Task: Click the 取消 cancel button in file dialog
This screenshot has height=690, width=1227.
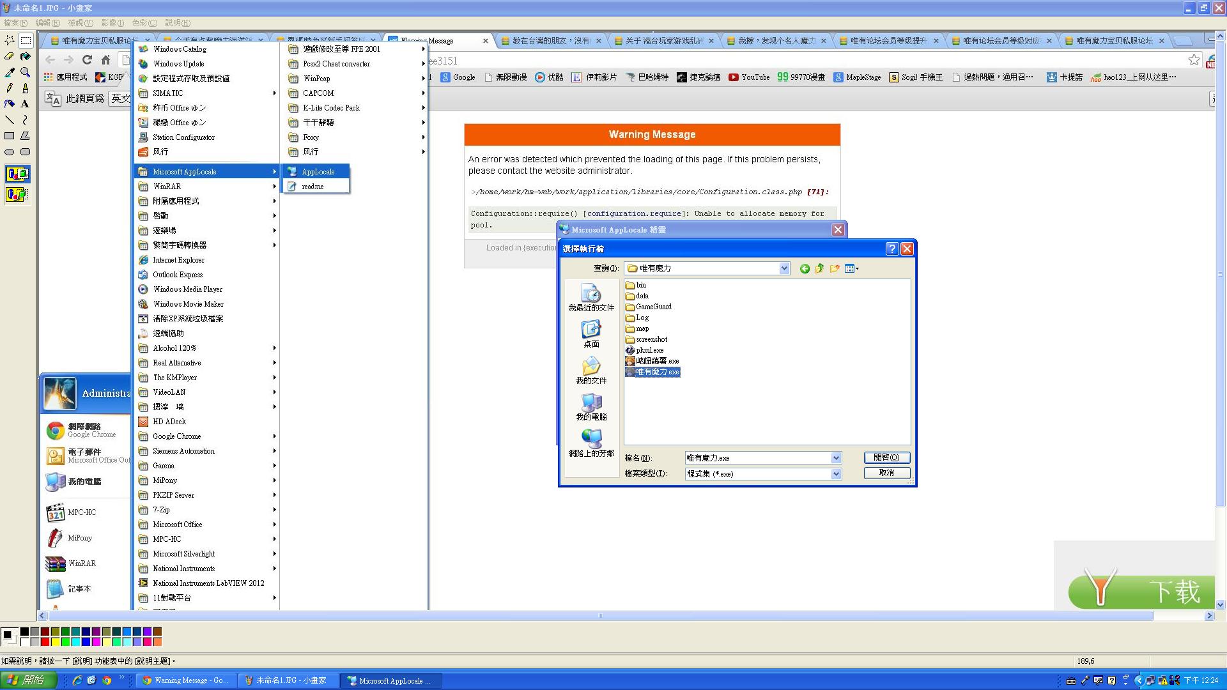Action: 886,473
